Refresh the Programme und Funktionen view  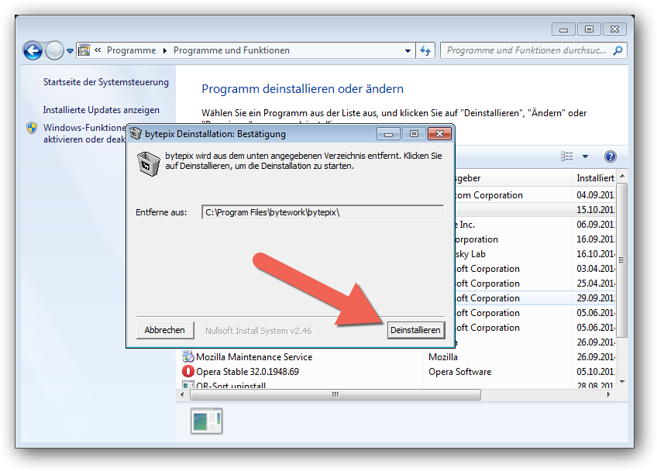pos(425,50)
